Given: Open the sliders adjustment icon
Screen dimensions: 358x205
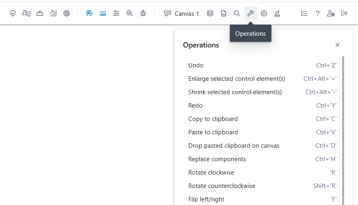Looking at the screenshot, I should pyautogui.click(x=116, y=13).
